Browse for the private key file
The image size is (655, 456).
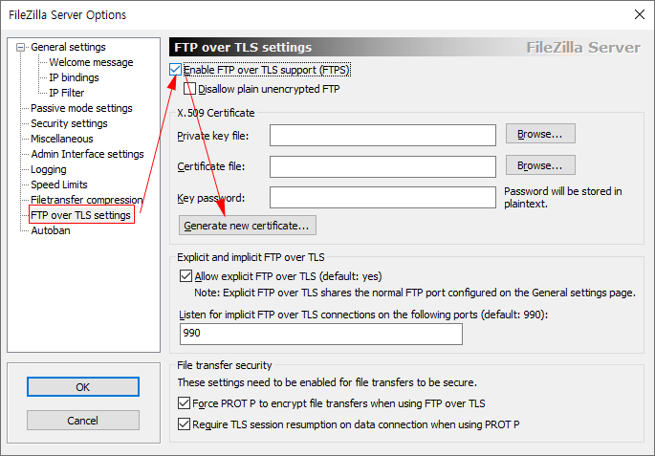coord(540,134)
